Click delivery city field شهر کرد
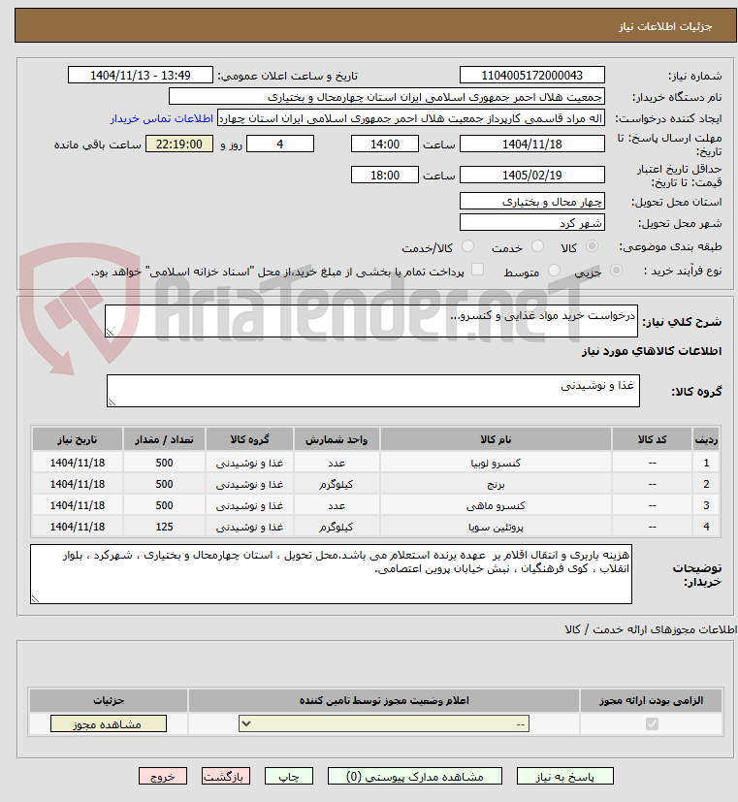 [x=531, y=223]
